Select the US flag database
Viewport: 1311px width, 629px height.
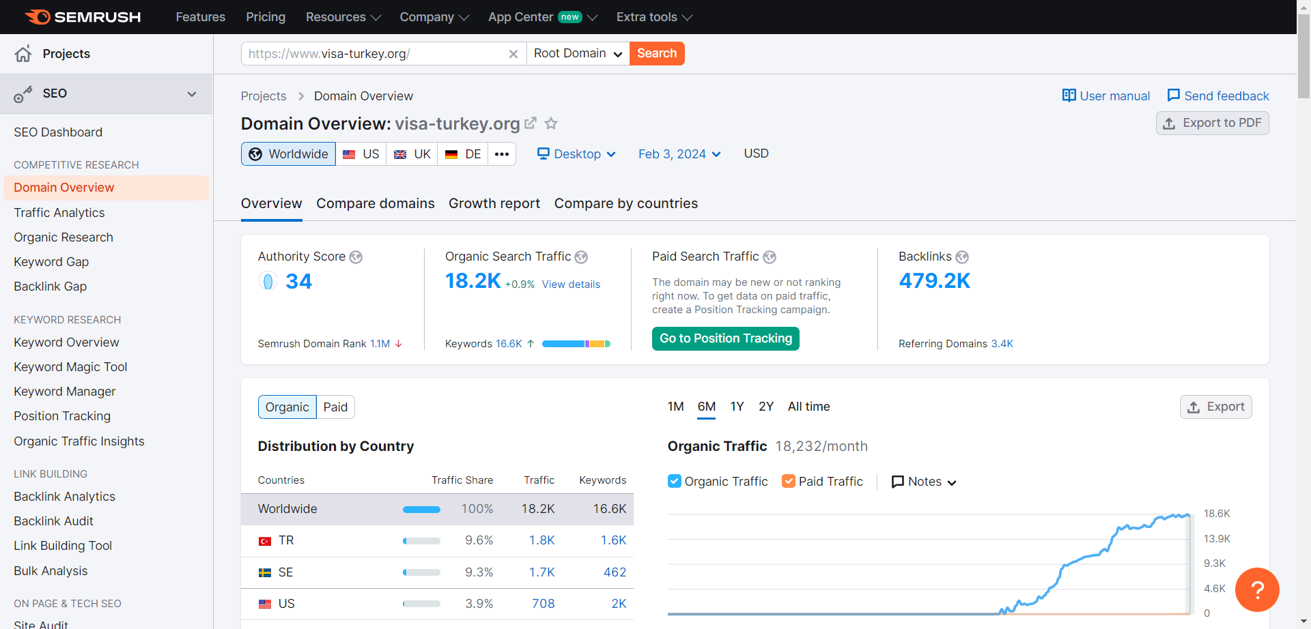(361, 154)
